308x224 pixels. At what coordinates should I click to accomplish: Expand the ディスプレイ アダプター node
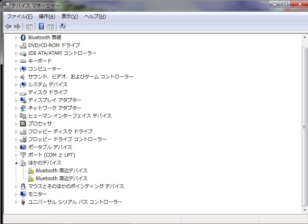point(16,100)
